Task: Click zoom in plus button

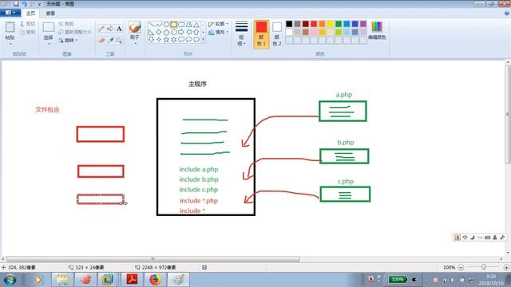Action: 506,268
